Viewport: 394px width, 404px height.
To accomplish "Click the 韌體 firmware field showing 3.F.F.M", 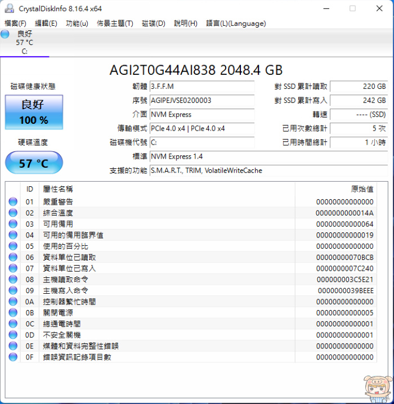I will pos(201,86).
